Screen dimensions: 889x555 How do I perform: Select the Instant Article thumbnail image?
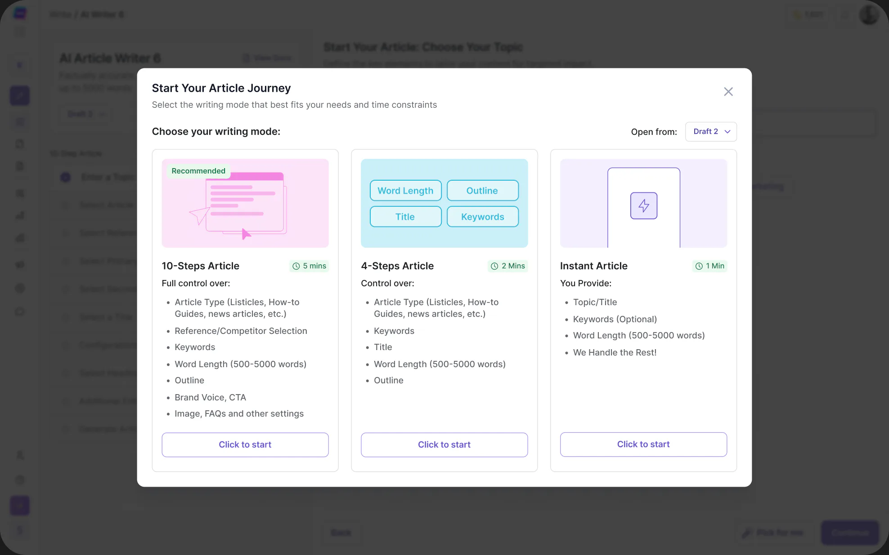pos(643,203)
